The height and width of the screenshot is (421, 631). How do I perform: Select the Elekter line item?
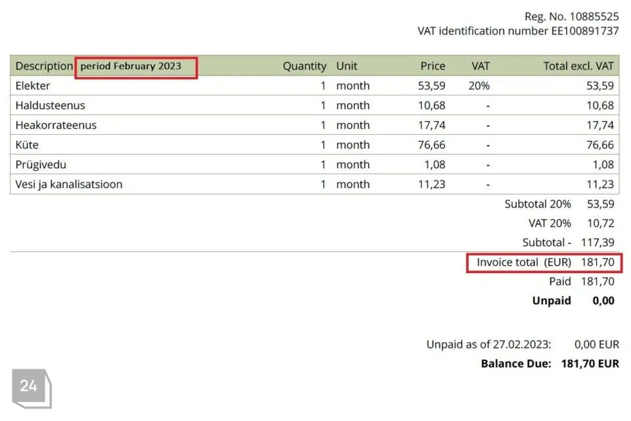33,86
